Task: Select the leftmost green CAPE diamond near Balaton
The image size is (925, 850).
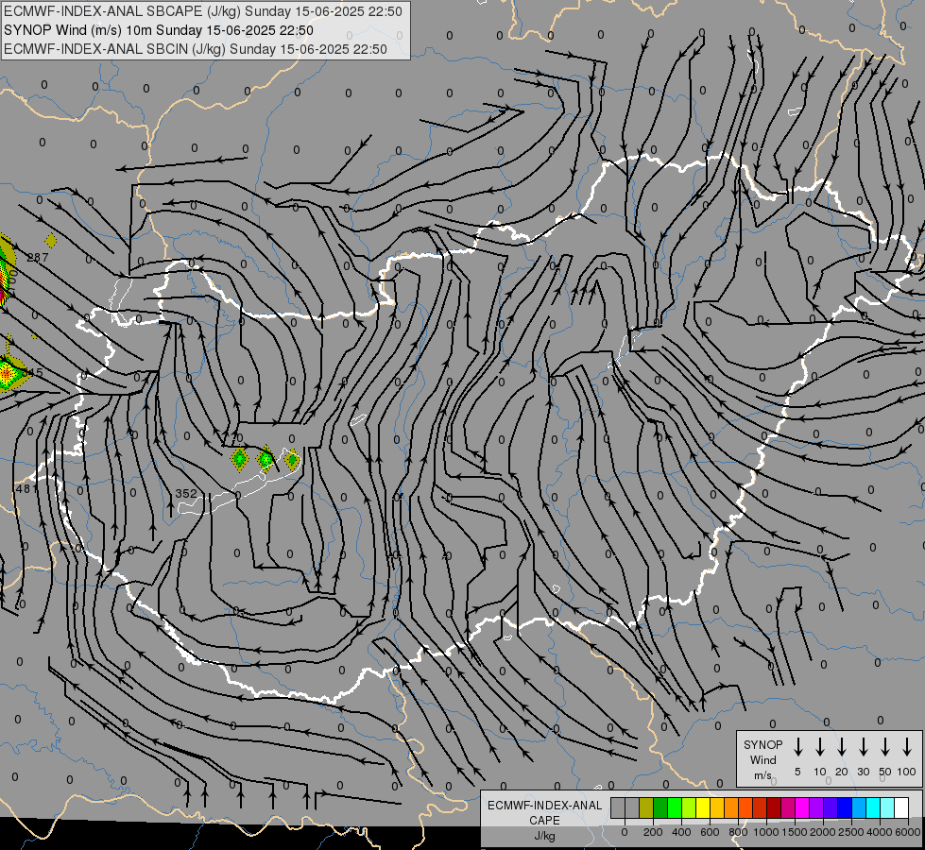Action: click(x=239, y=458)
